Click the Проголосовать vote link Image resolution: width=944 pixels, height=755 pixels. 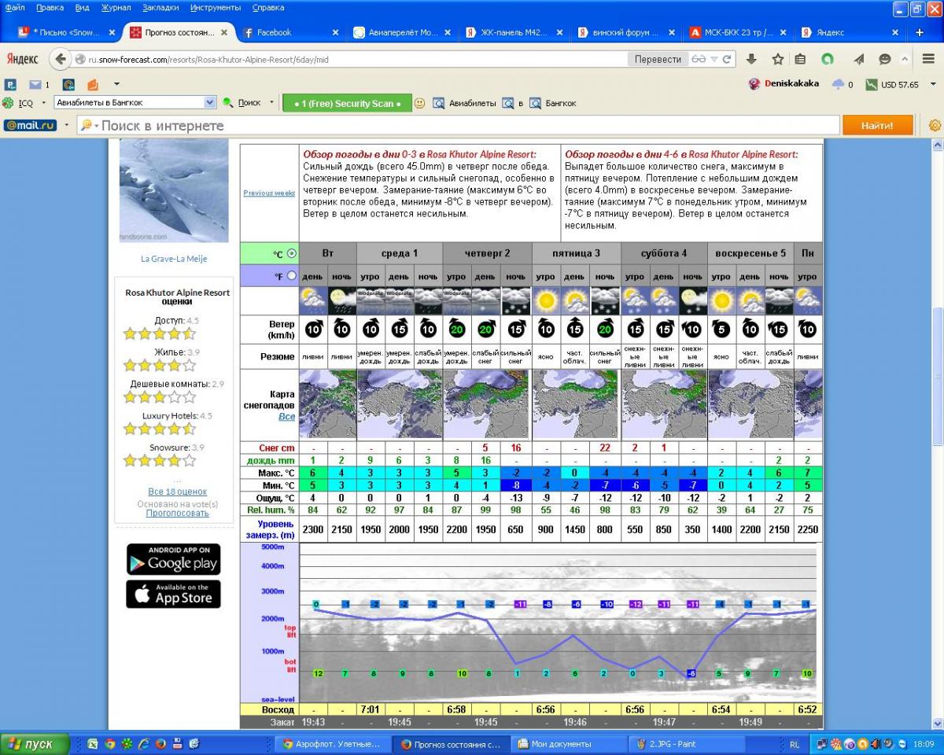[x=177, y=513]
